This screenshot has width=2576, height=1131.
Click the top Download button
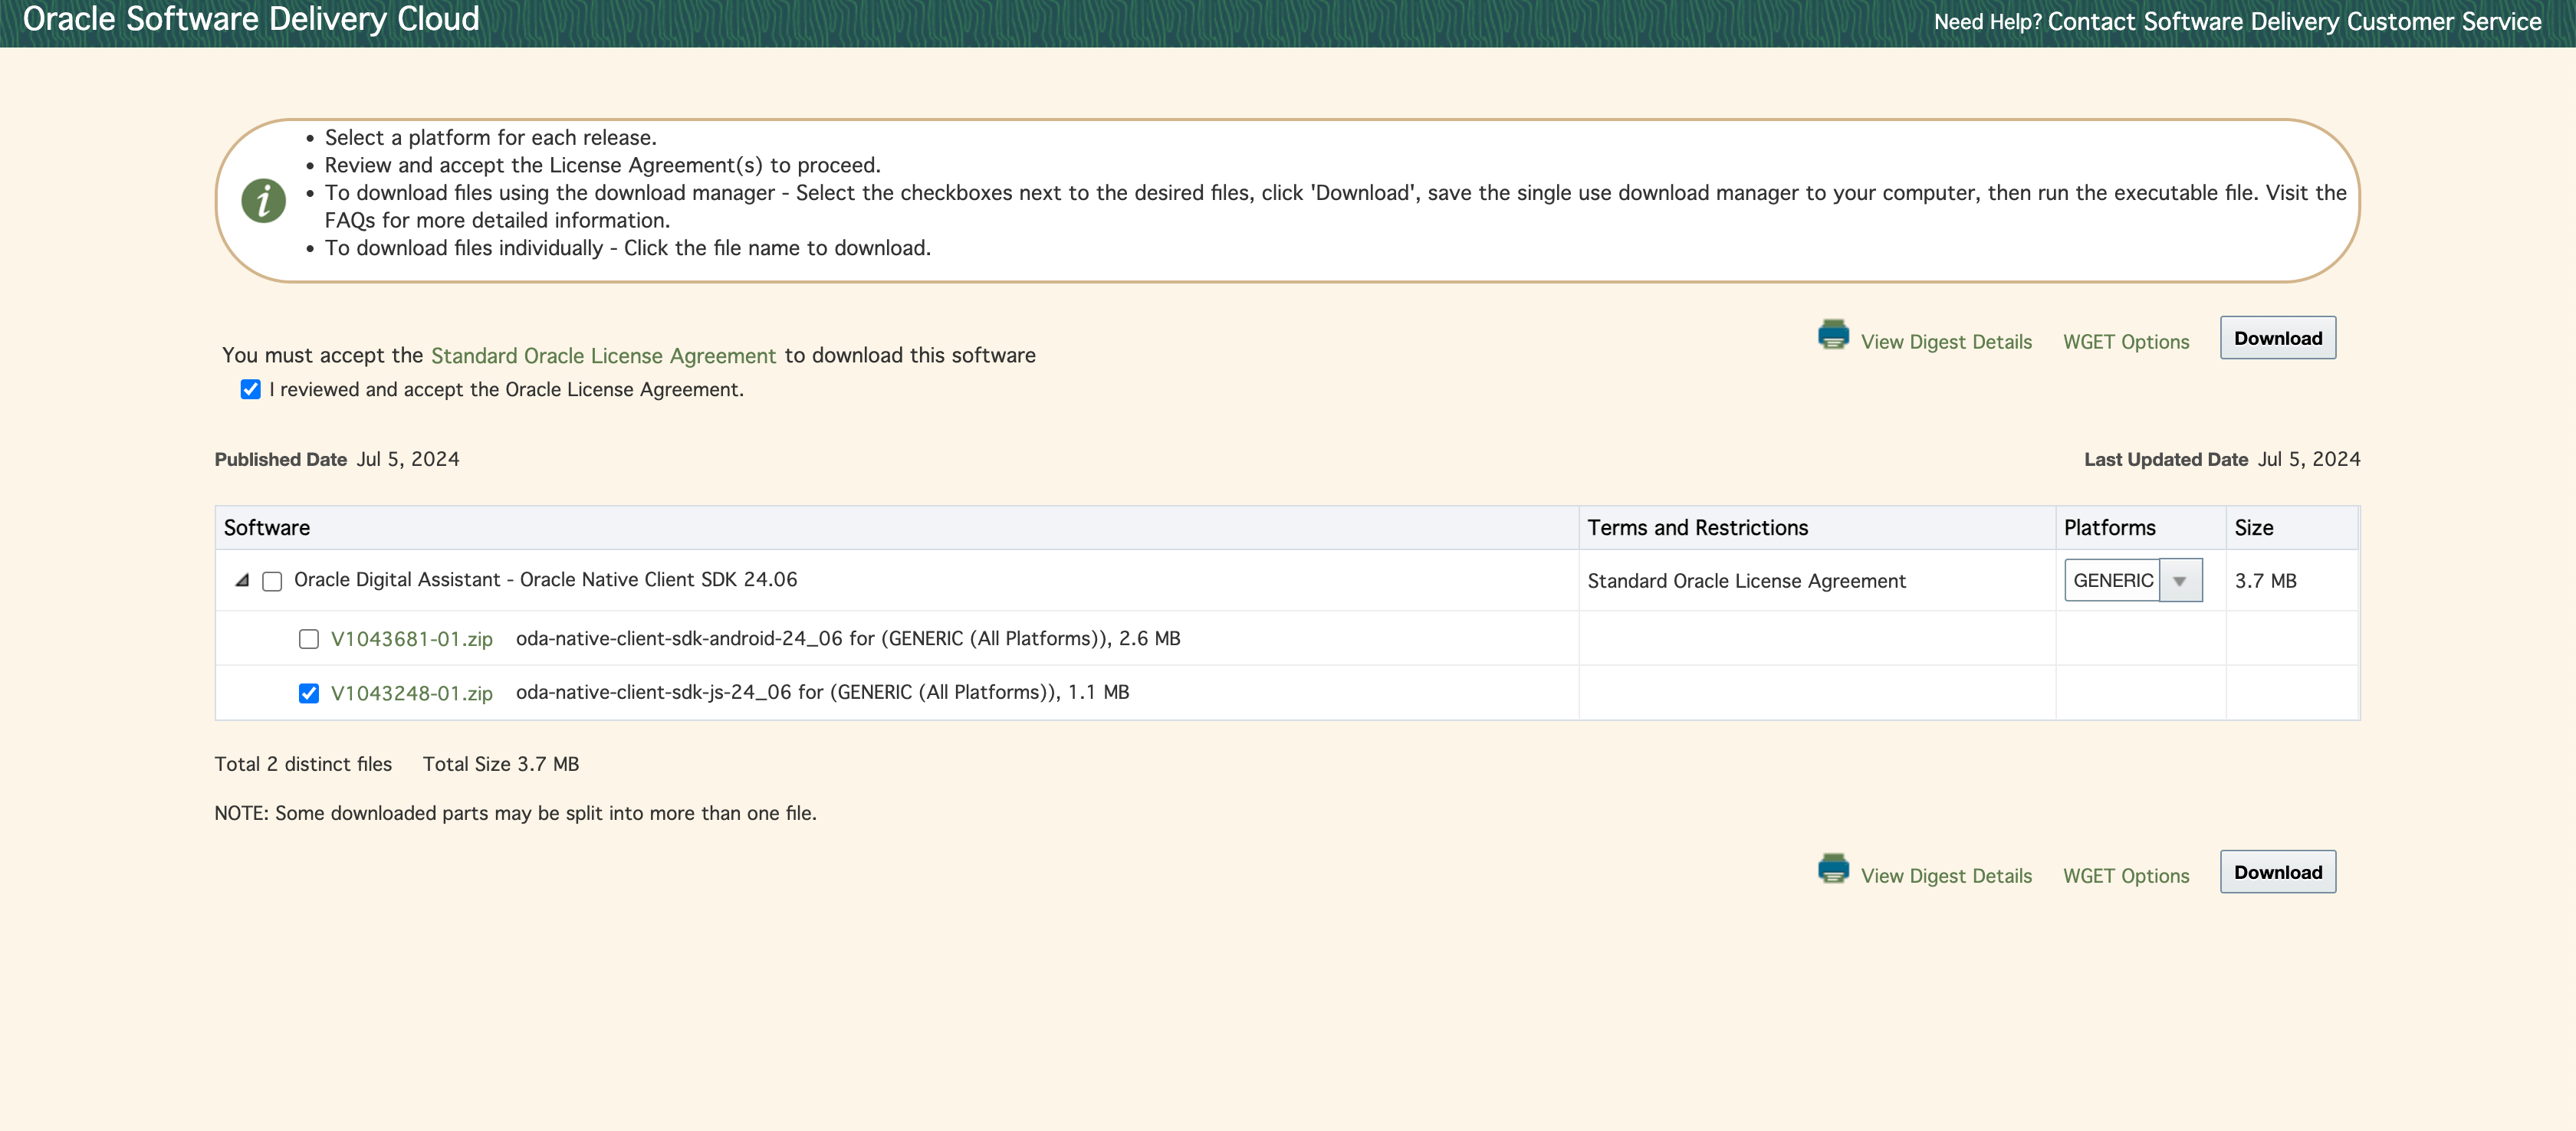pyautogui.click(x=2278, y=338)
